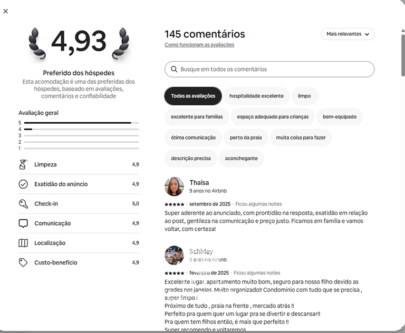Toggle the bem-equipado filter chip
Image resolution: width=405 pixels, height=333 pixels.
click(340, 117)
